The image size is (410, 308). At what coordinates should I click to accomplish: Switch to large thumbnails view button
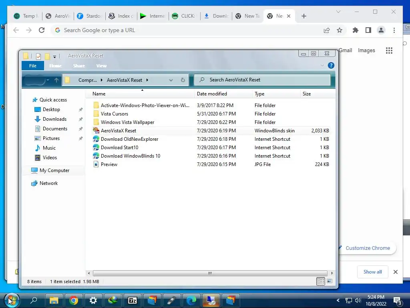(x=330, y=281)
